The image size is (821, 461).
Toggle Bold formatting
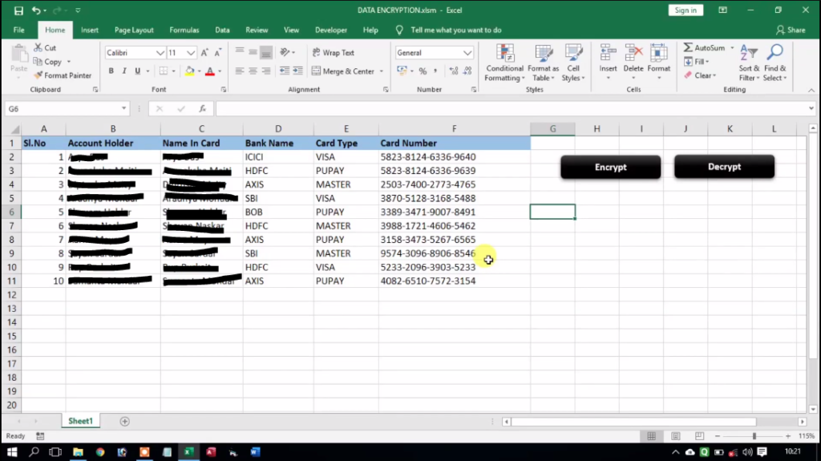[x=111, y=71]
